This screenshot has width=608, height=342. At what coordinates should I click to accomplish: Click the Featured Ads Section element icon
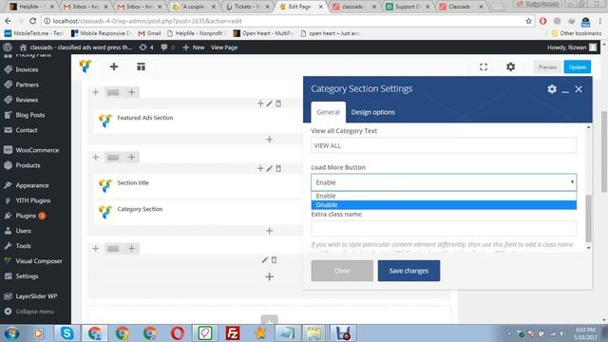tap(105, 121)
